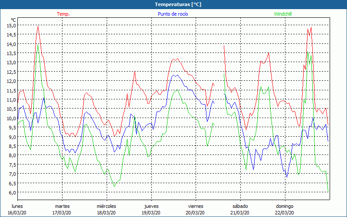Click the green windchill peak on Monday

(38, 45)
